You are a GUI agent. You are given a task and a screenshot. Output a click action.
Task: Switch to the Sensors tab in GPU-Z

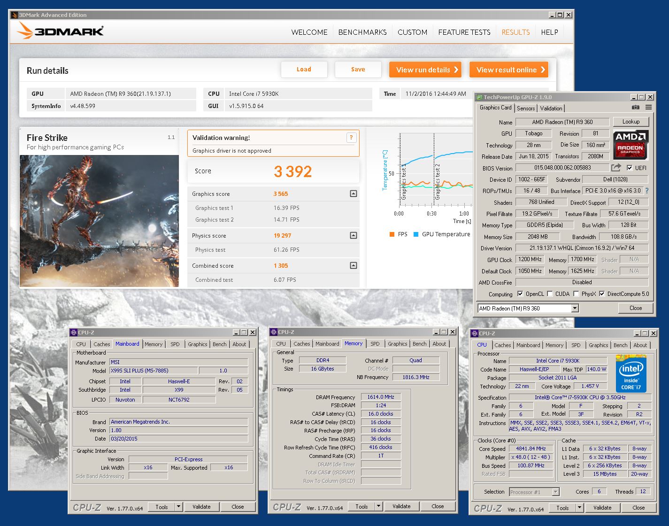[526, 108]
